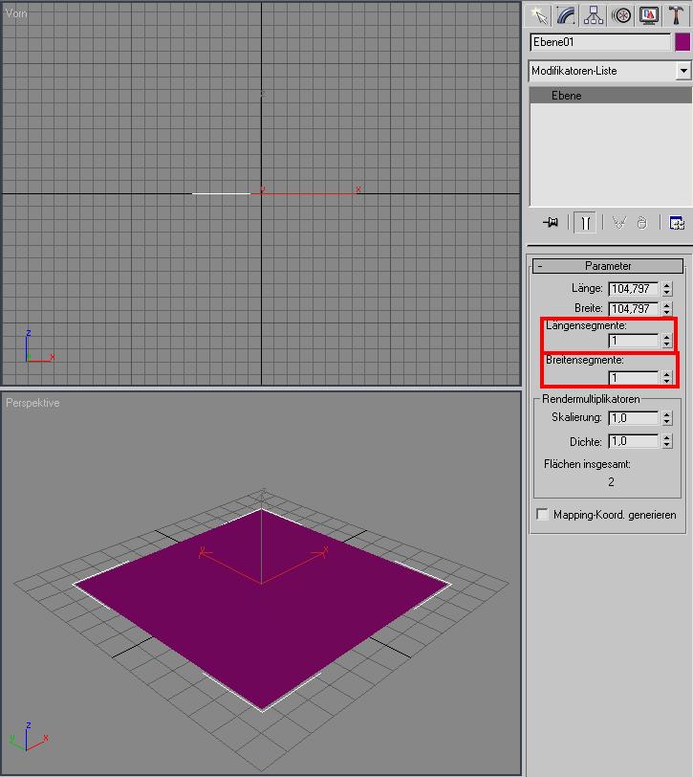693x777 pixels.
Task: Click the Dichte value field
Action: [x=634, y=441]
